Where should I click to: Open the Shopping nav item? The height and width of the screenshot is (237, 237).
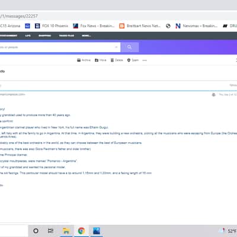[45, 36]
